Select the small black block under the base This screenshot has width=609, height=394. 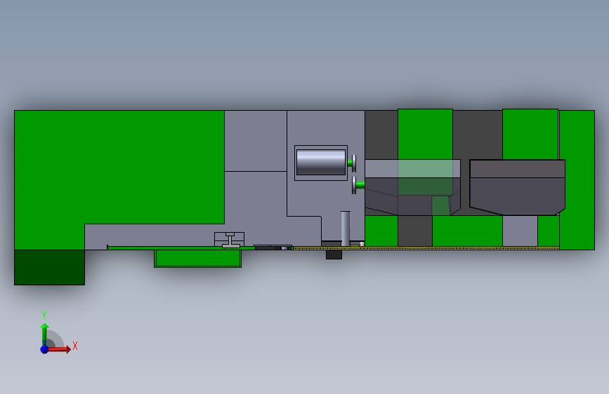(334, 254)
